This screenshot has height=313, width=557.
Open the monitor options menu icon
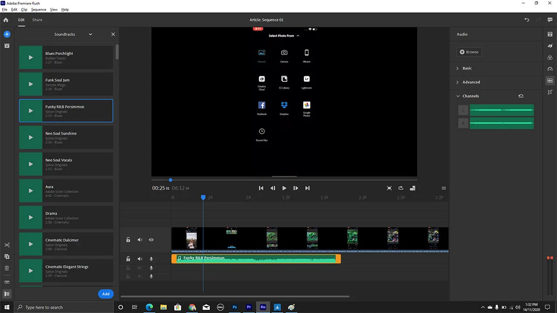coord(444,188)
